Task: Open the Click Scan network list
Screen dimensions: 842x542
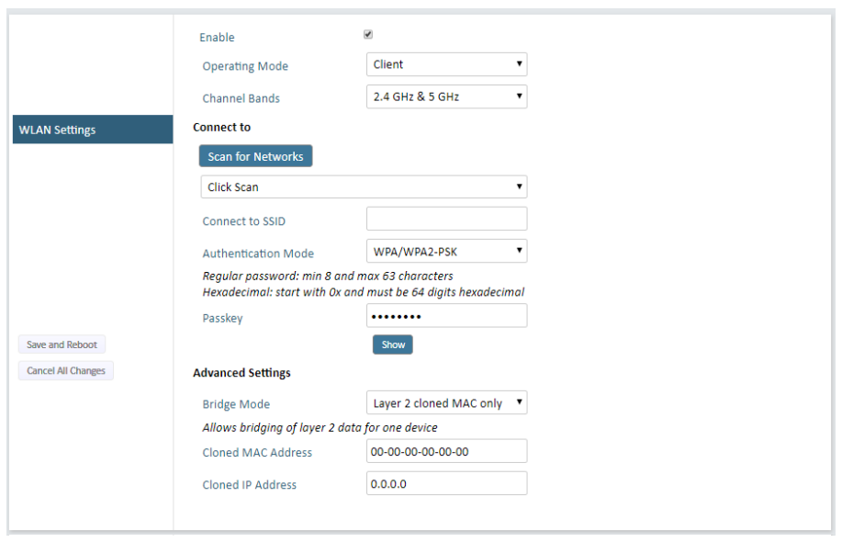Action: click(364, 186)
